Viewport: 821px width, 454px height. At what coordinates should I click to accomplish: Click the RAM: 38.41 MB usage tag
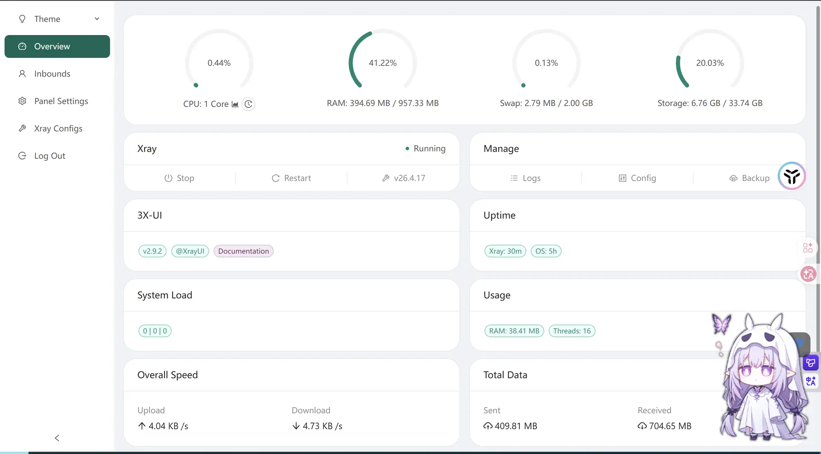(x=514, y=331)
